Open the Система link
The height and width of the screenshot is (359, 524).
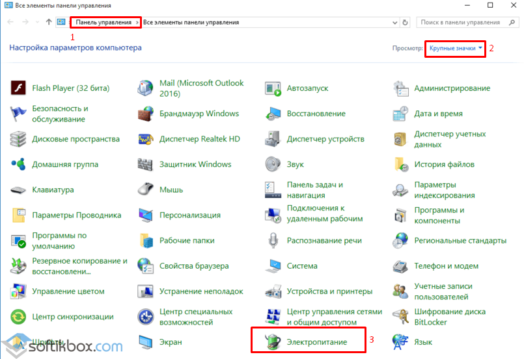click(x=302, y=266)
